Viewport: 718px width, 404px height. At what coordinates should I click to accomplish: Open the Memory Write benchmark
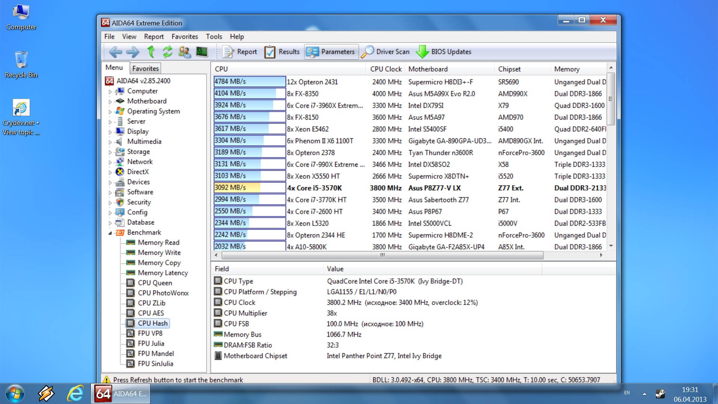pyautogui.click(x=159, y=252)
